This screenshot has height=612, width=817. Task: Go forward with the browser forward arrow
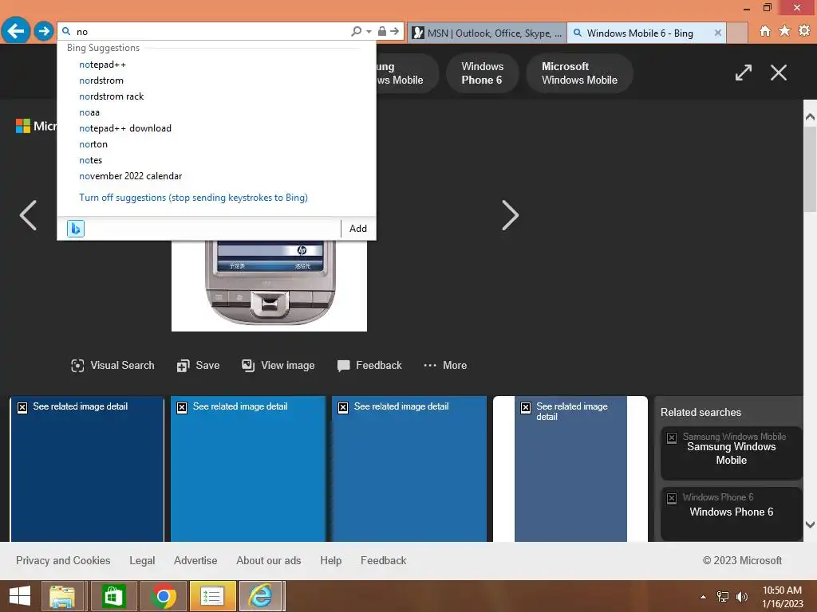[x=44, y=31]
